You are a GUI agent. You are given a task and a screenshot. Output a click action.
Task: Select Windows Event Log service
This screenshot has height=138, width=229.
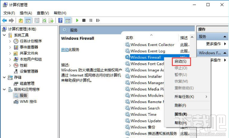click(x=148, y=51)
